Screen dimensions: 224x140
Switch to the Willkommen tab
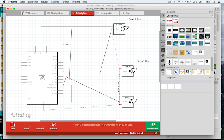tap(32, 13)
